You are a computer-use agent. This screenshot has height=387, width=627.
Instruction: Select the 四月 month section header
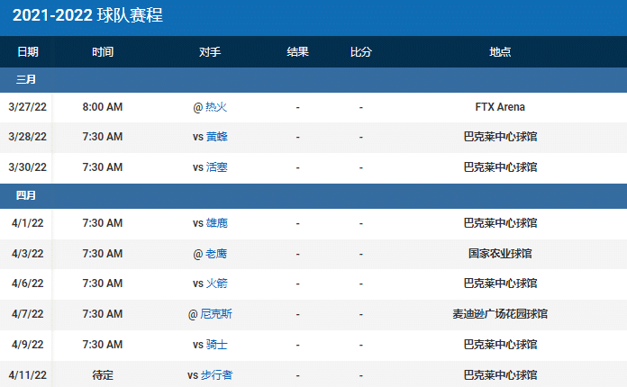(26, 195)
